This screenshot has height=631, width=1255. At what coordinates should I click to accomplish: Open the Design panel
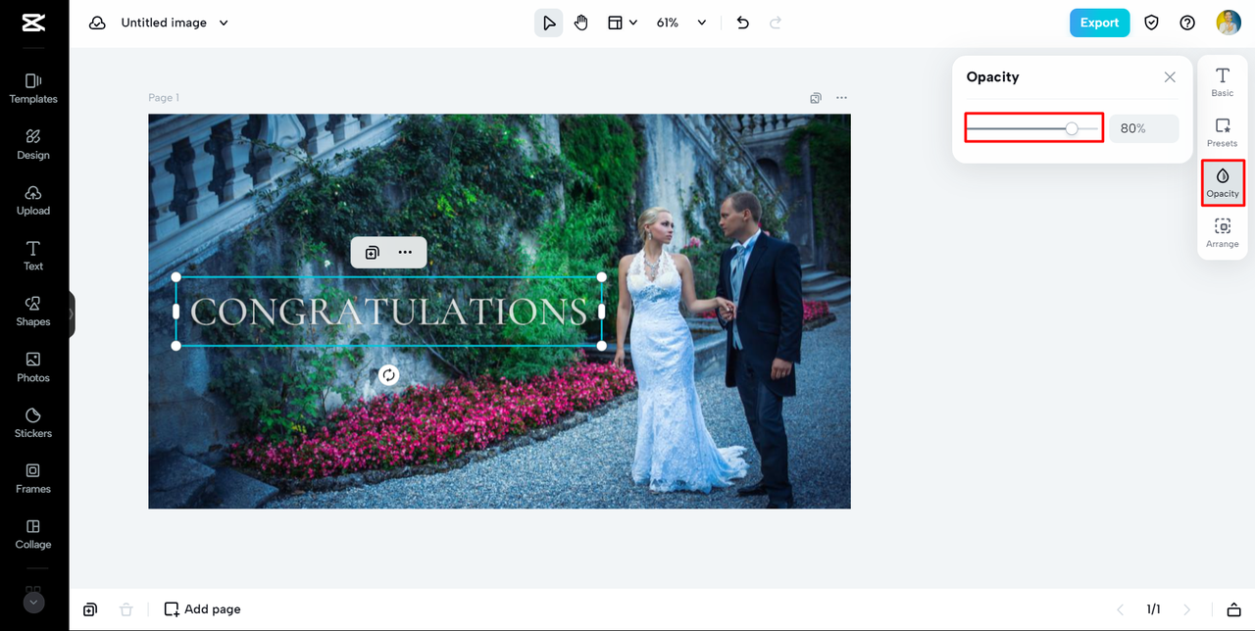pyautogui.click(x=33, y=143)
